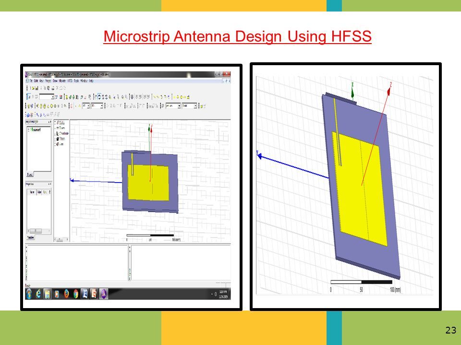This screenshot has width=461, height=345.
Task: Click the Value column header in Properties
Action: pos(39,192)
